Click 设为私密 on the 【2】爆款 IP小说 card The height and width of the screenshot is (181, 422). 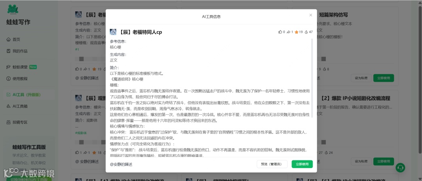(x=361, y=162)
